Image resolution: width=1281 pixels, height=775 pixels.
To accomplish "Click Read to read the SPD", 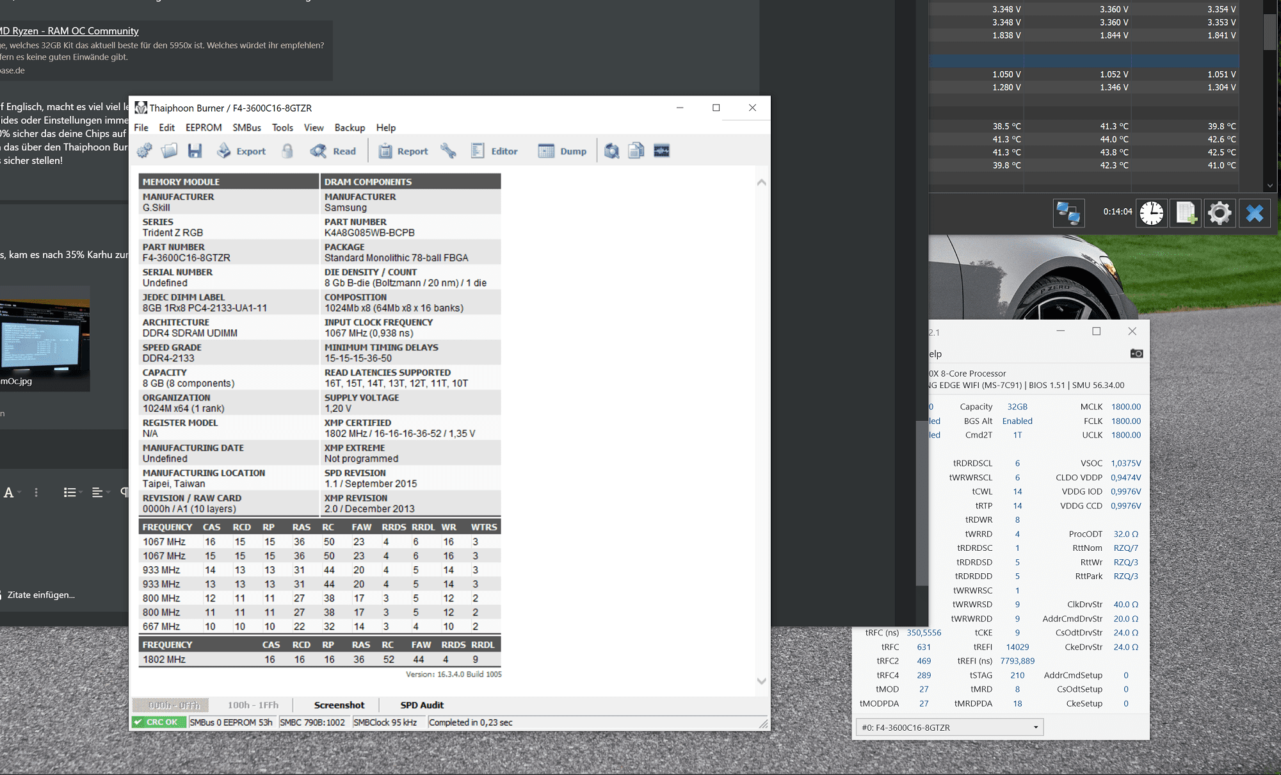I will point(333,151).
